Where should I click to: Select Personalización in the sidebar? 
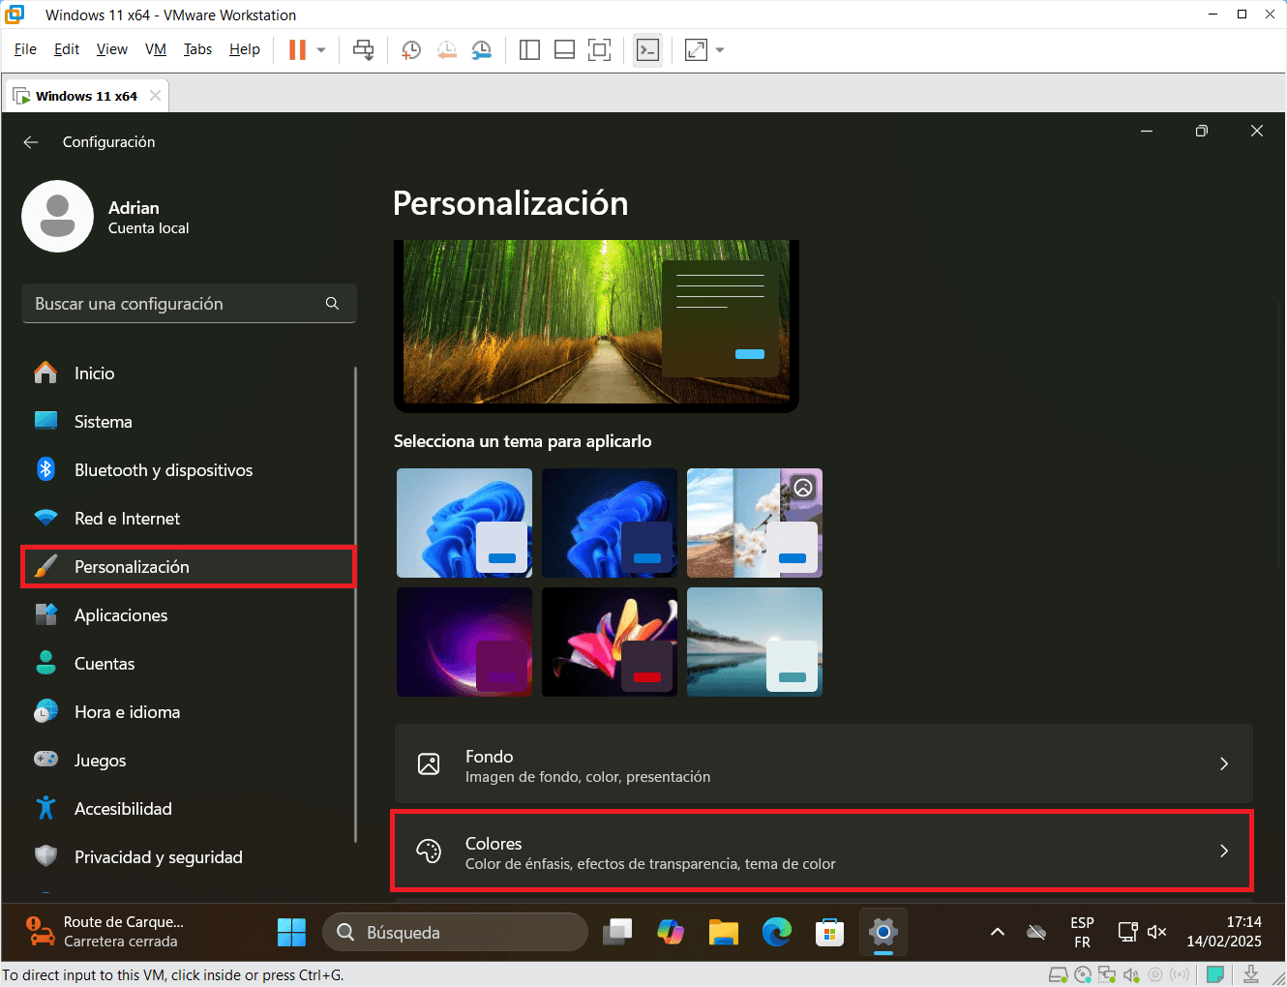[x=189, y=567]
